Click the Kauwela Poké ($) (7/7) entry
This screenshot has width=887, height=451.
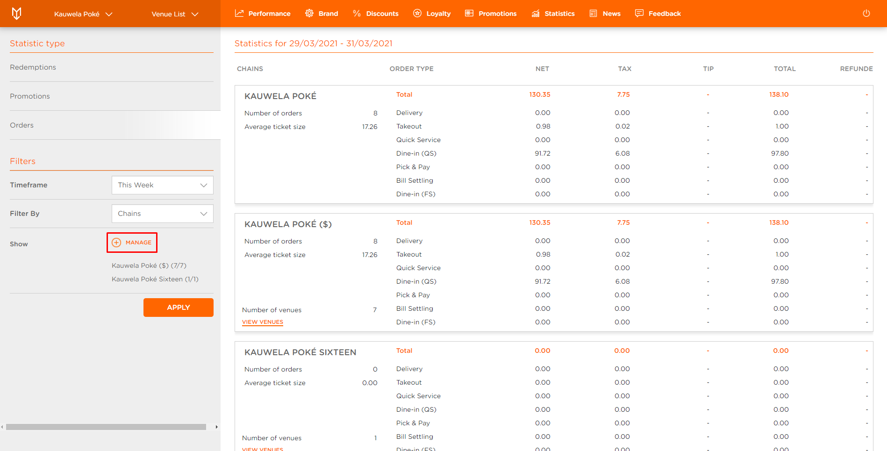(x=149, y=265)
